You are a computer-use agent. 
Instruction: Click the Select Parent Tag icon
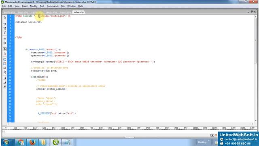(x=4, y=39)
